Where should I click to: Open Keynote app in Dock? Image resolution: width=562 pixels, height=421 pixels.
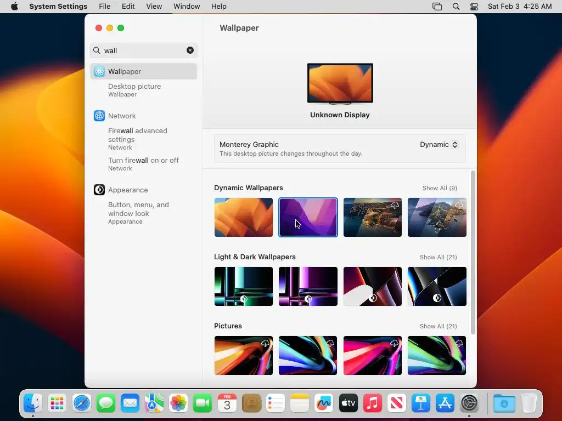pyautogui.click(x=421, y=403)
